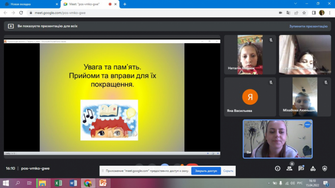Show the participants list panel
335x188 pixels.
[x=289, y=168]
